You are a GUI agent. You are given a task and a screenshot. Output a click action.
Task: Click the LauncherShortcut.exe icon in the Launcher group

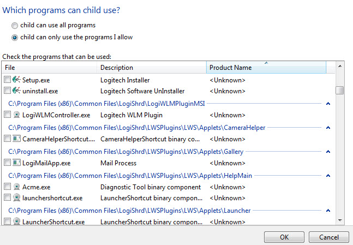[16, 222]
